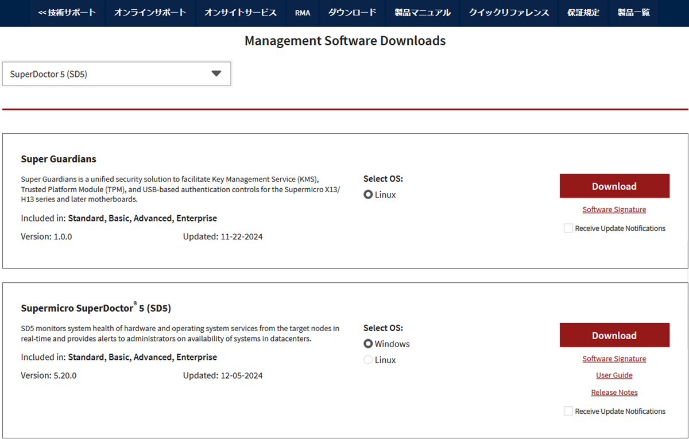
Task: Click the Super Guardians title
Action: (59, 159)
